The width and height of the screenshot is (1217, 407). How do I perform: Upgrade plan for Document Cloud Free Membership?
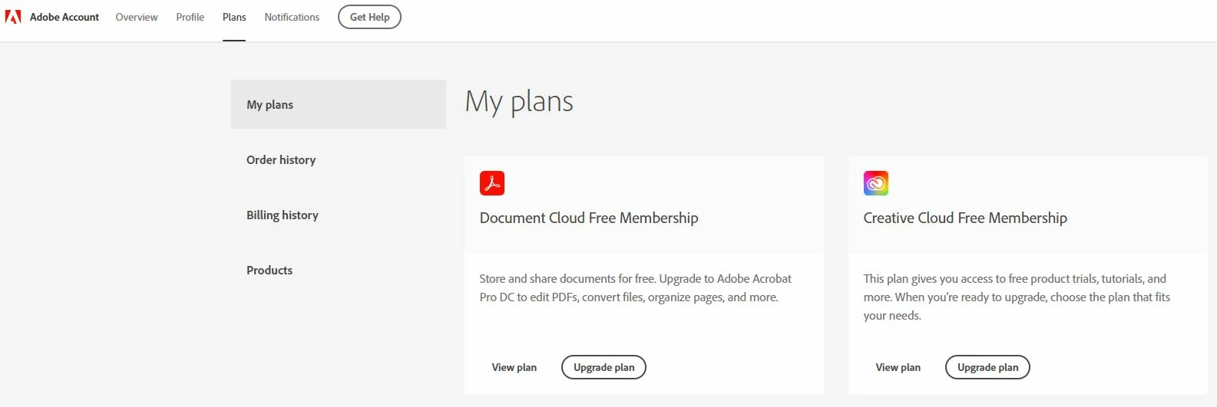pyautogui.click(x=604, y=367)
